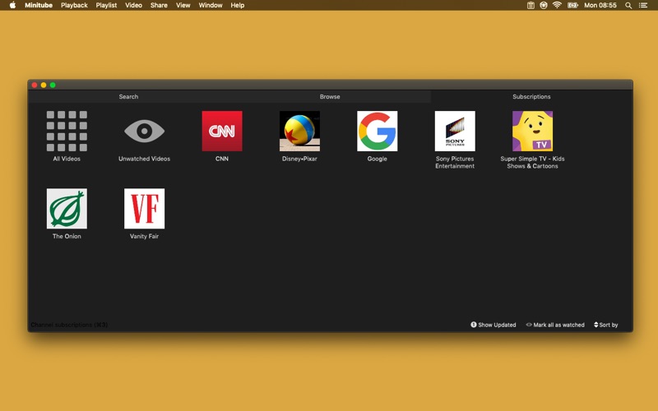Click the Vanity Fair name label
The image size is (658, 411).
145,236
